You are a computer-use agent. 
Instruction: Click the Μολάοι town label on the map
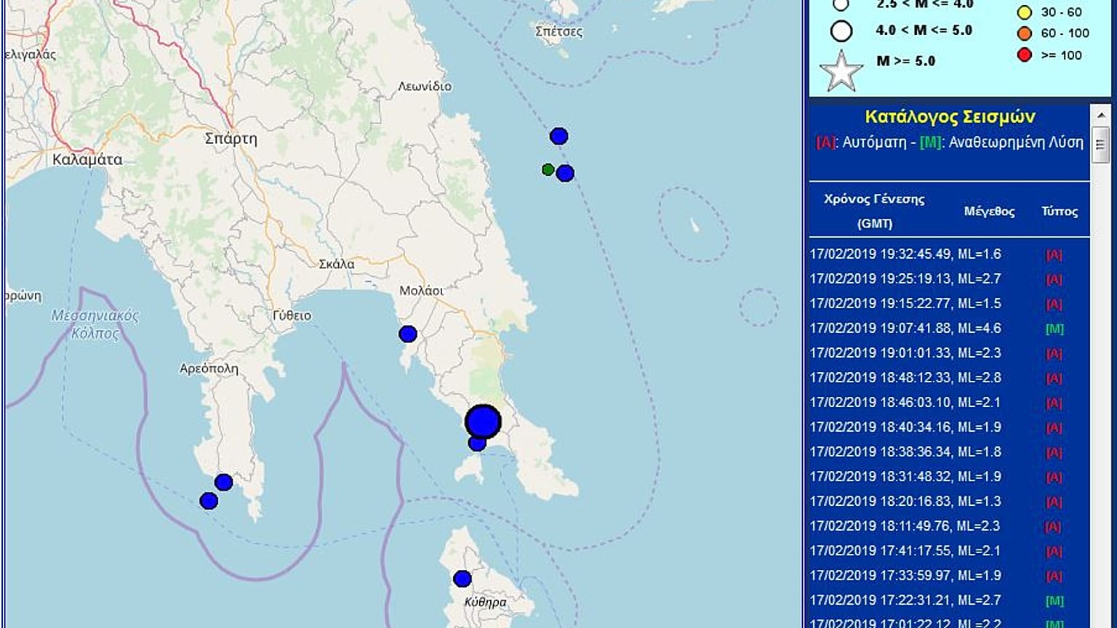(x=421, y=291)
